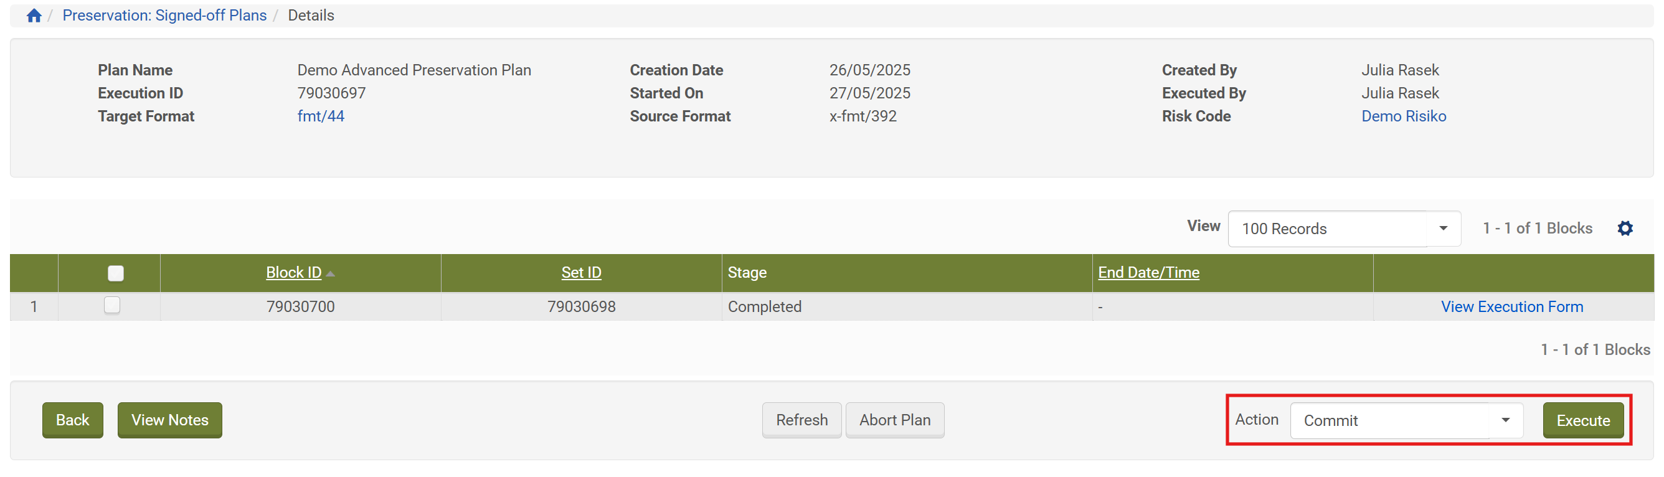Open Preservation: Signed-off Plans breadcrumb

164,16
